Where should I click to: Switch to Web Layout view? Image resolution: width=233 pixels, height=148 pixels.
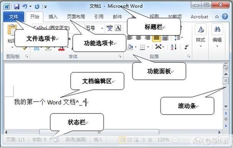pyautogui.click(x=136, y=140)
